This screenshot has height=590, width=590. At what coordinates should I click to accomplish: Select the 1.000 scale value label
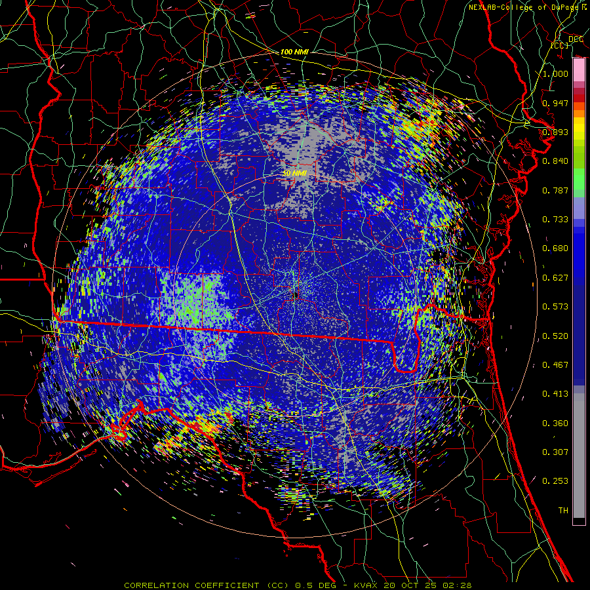(555, 73)
